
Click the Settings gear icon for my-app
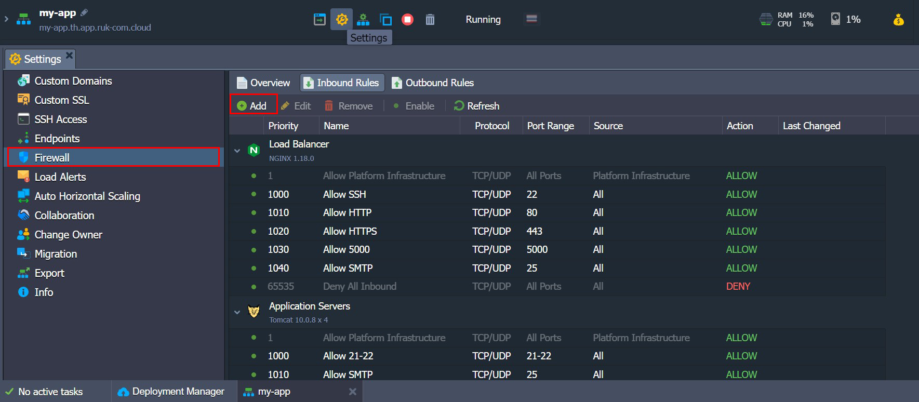tap(341, 20)
